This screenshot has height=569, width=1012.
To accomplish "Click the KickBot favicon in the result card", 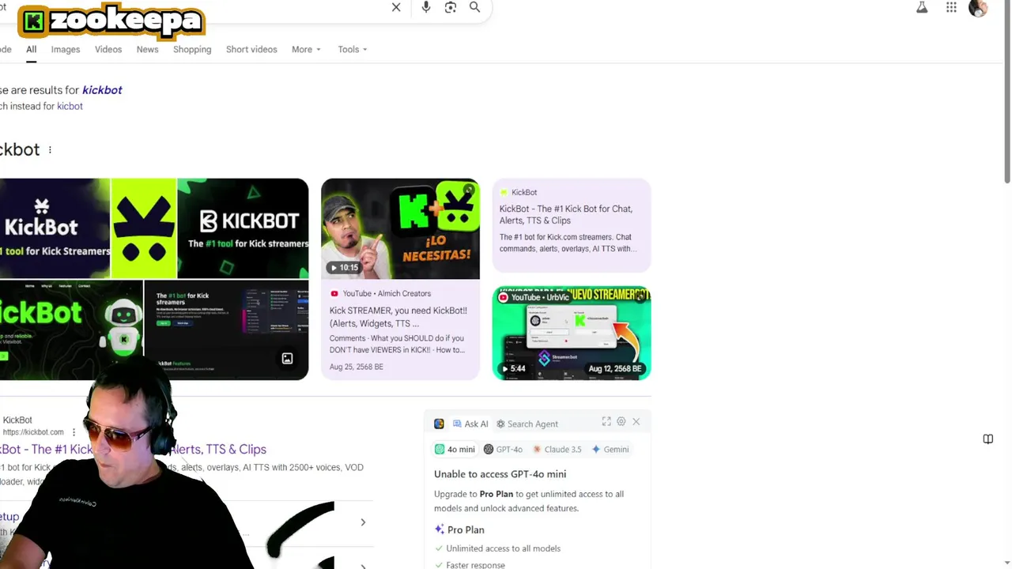I will tap(504, 192).
